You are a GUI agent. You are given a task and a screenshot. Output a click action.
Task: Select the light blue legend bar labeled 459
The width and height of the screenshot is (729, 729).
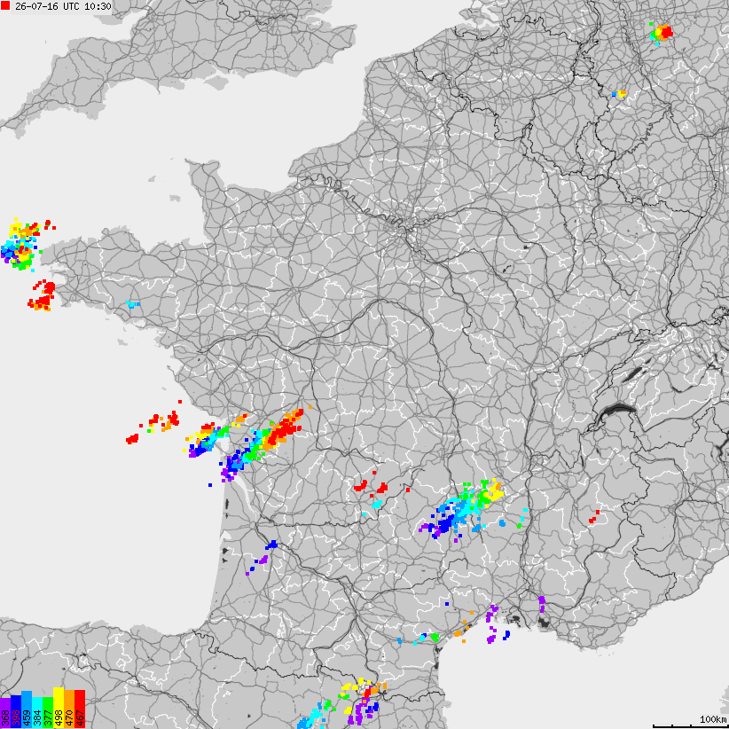[x=27, y=709]
